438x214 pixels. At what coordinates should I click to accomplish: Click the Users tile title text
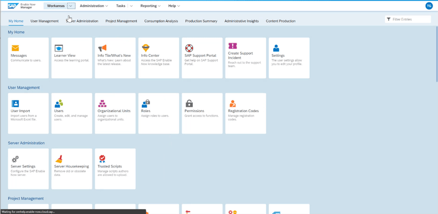click(59, 111)
